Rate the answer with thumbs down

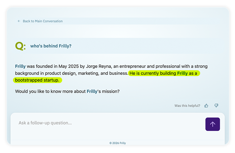(x=216, y=106)
